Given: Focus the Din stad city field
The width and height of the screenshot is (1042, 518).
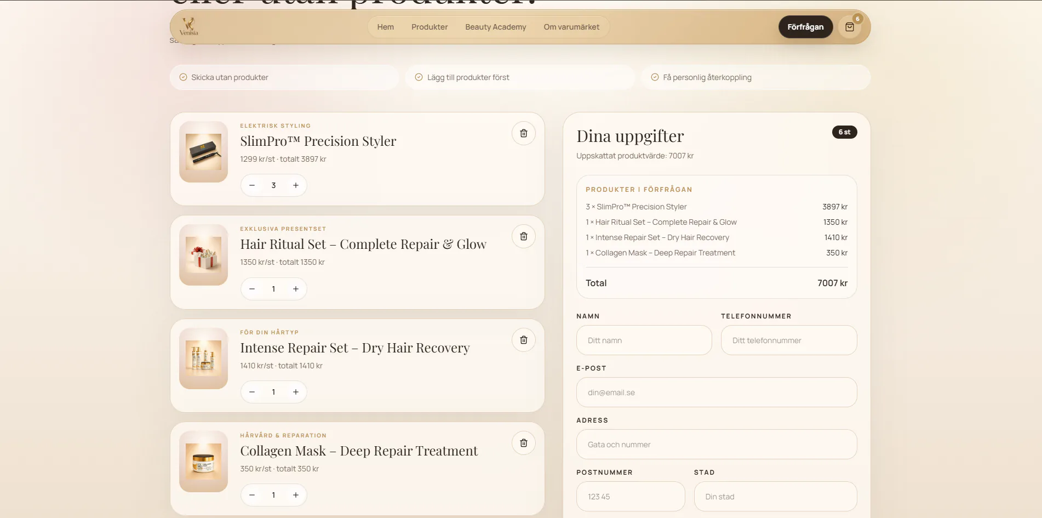Looking at the screenshot, I should 776,497.
